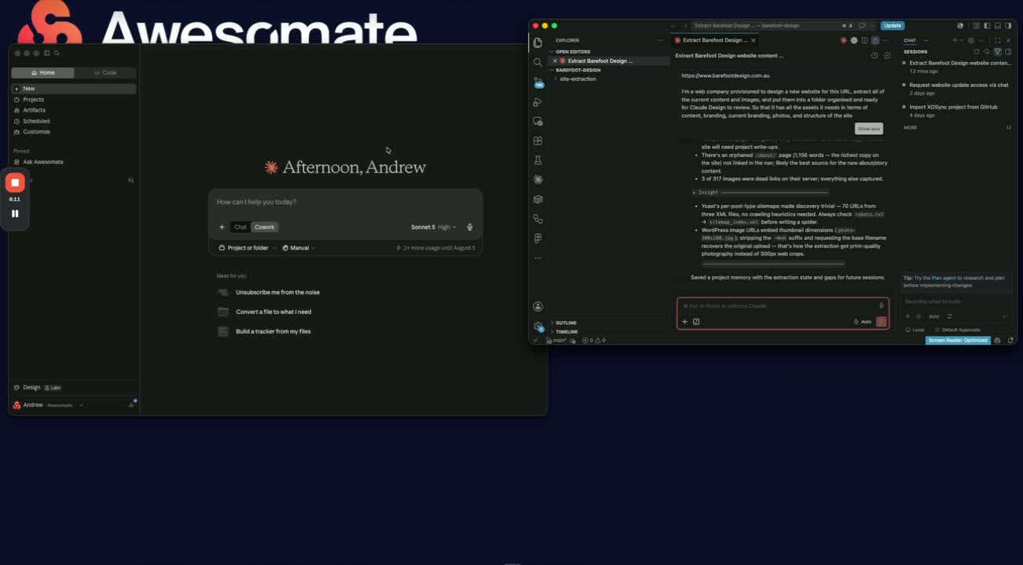The height and width of the screenshot is (565, 1023).
Task: Open Andrew account menu in Claude desktop
Action: click(48, 405)
